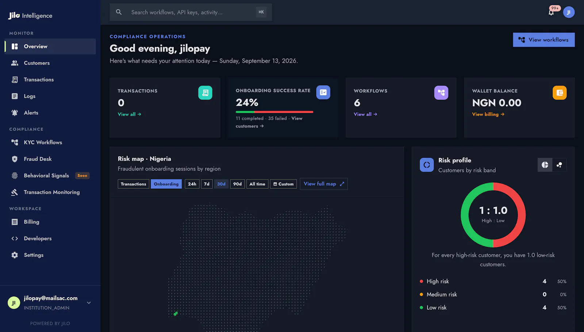This screenshot has width=584, height=332.
Task: Open Transaction Monitoring page
Action: pyautogui.click(x=50, y=192)
